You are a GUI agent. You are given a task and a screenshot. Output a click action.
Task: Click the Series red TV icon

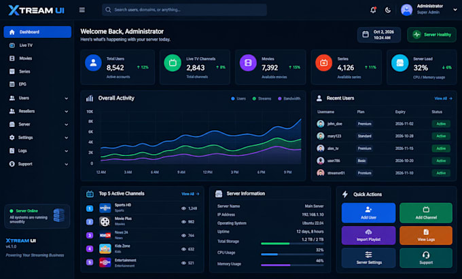coord(324,62)
